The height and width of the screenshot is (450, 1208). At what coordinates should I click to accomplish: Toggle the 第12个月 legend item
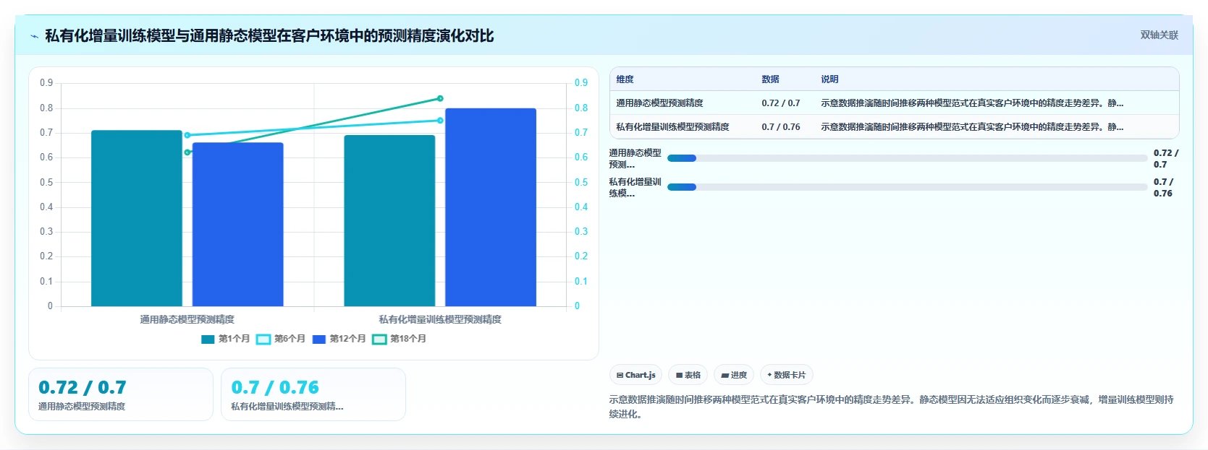(339, 339)
